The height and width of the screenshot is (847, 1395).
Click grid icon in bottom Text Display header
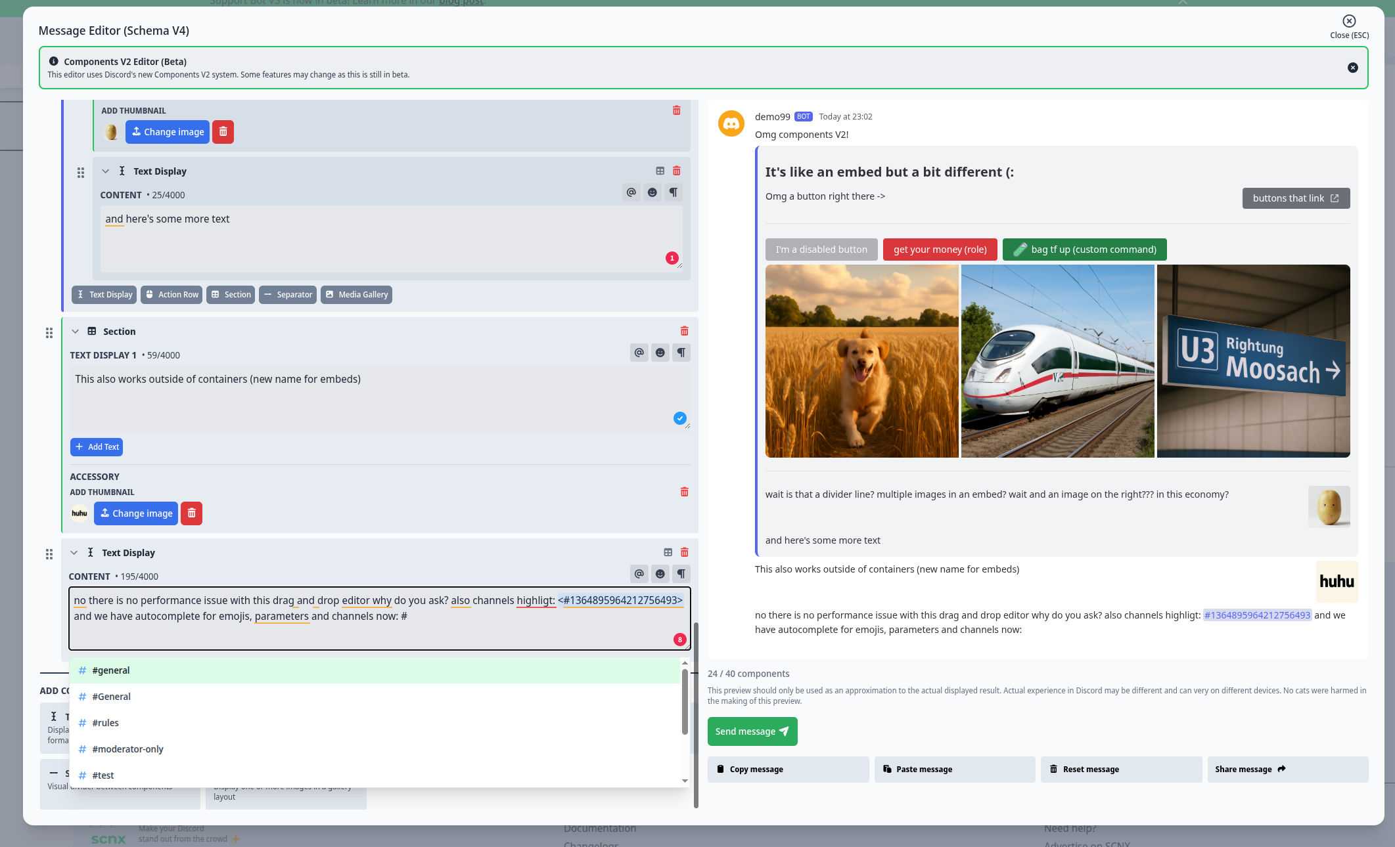point(668,552)
